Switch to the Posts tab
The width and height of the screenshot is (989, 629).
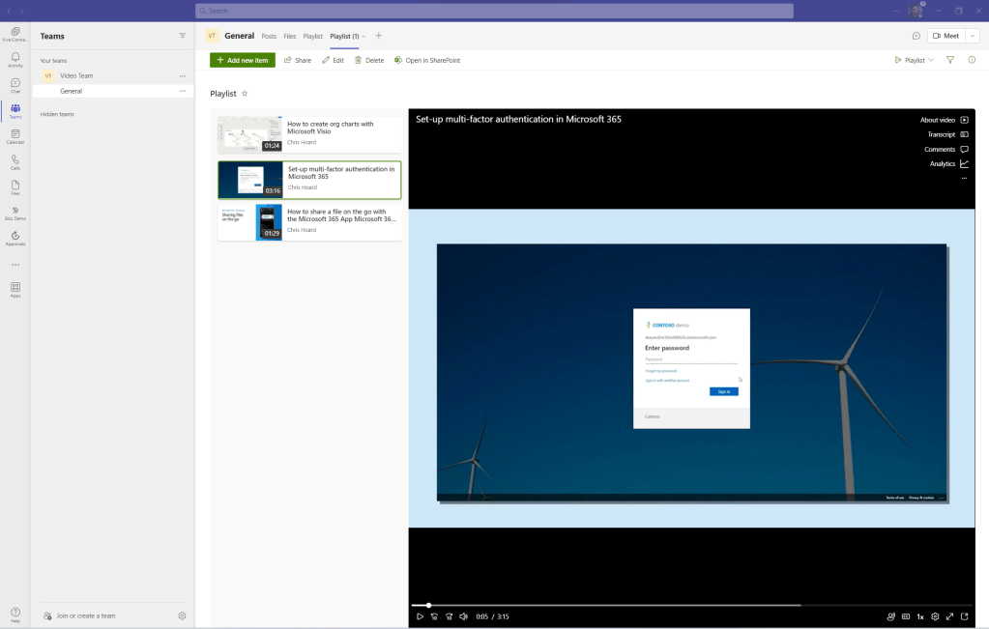pos(269,36)
